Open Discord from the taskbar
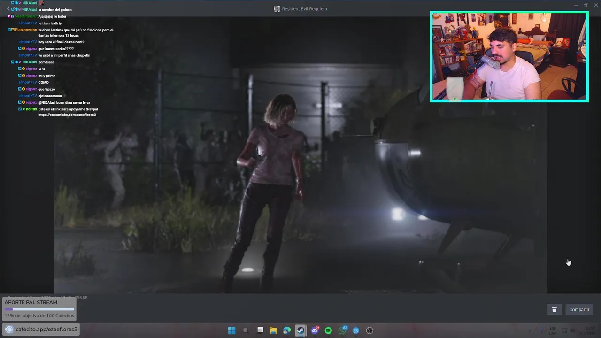The height and width of the screenshot is (338, 601). (315, 330)
